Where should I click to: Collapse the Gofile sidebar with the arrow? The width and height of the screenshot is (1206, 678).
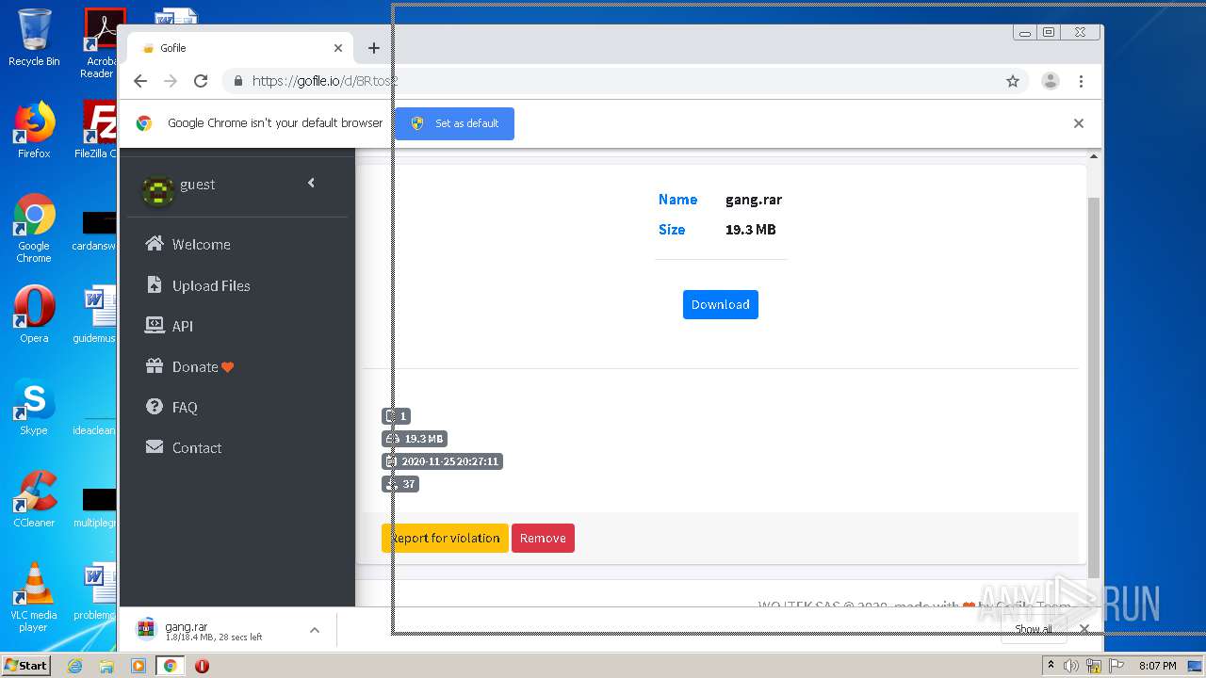coord(311,183)
